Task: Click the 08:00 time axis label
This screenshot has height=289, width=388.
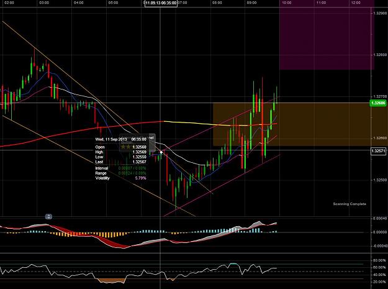Action: coord(217,2)
